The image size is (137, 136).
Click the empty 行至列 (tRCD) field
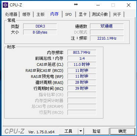click(82, 112)
